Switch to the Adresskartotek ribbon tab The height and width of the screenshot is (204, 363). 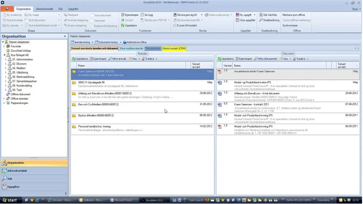(45, 9)
